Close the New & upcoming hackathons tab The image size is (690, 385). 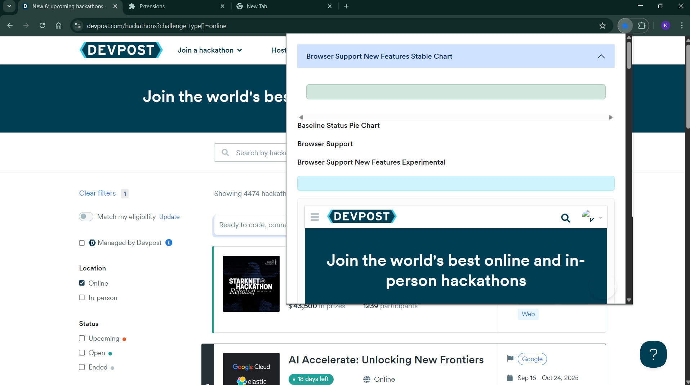click(115, 6)
